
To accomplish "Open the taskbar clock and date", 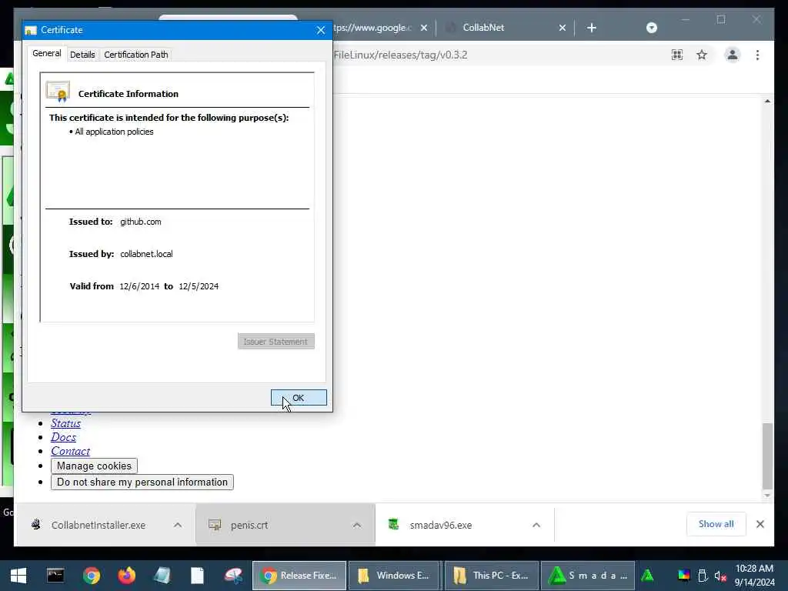I will (x=754, y=576).
